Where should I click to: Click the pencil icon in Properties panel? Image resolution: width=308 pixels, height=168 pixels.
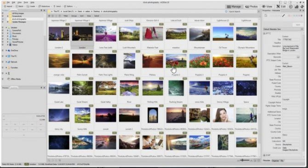click(x=283, y=16)
